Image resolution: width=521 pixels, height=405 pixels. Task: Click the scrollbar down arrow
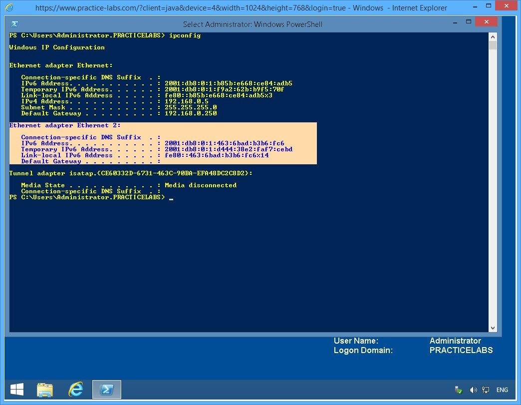pos(494,327)
